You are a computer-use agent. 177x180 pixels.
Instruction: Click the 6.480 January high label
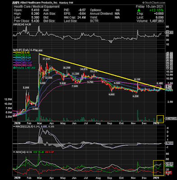click(x=159, y=83)
